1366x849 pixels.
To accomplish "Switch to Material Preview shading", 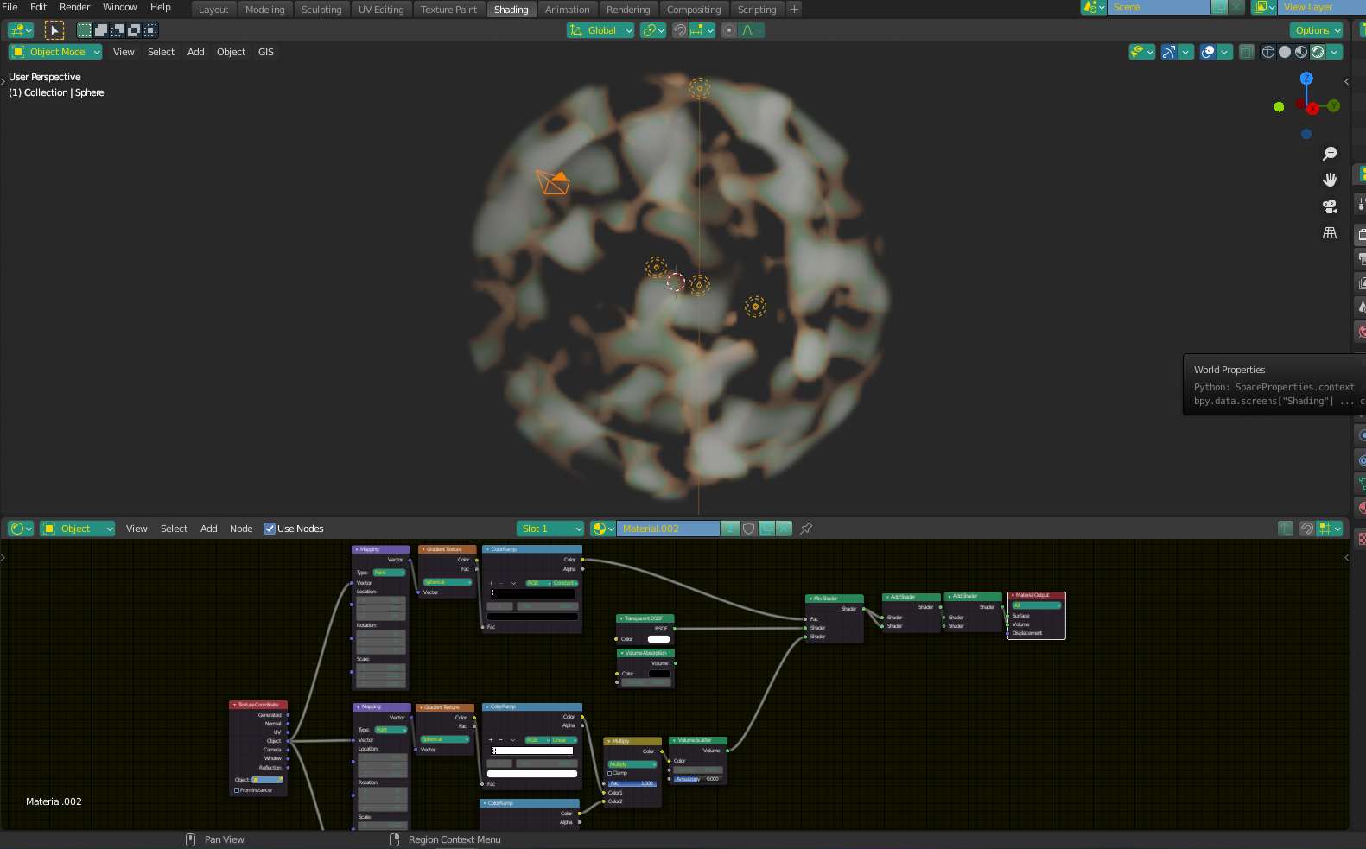I will coord(1301,52).
